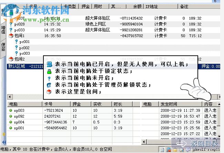Select the 包间1 group row

point(113,36)
